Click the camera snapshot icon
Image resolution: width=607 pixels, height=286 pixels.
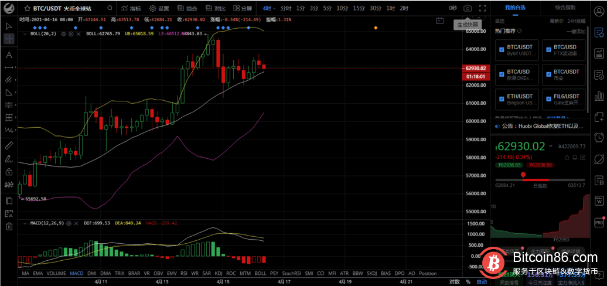coord(467,8)
